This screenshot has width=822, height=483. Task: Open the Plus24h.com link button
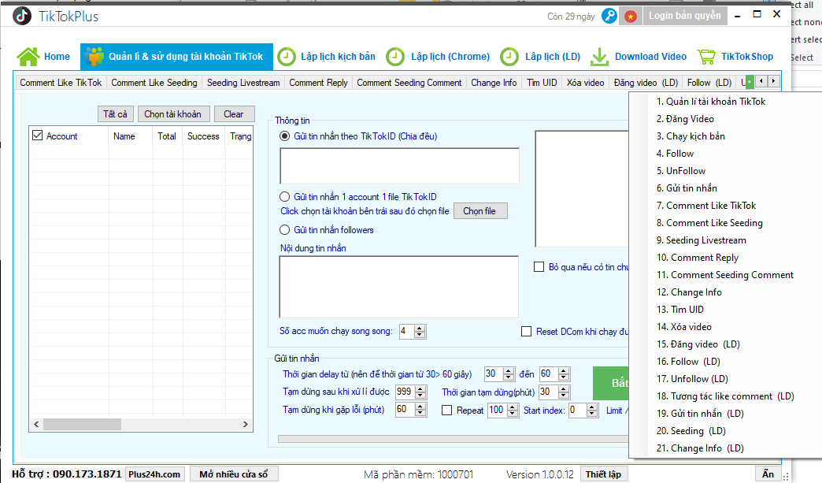click(154, 474)
